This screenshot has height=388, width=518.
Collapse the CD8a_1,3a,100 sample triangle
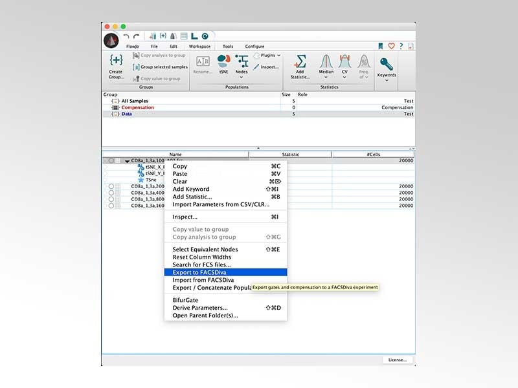pos(127,161)
